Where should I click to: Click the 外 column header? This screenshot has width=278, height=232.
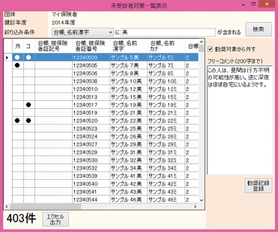pyautogui.click(x=18, y=46)
